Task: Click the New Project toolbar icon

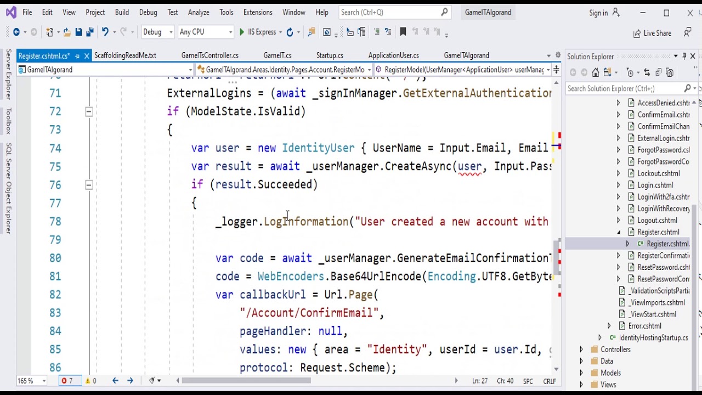Action: [x=49, y=32]
